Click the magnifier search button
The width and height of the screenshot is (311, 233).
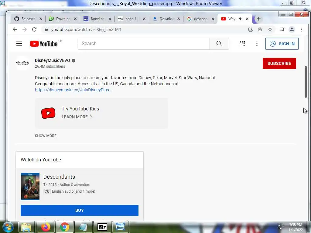pos(219,44)
